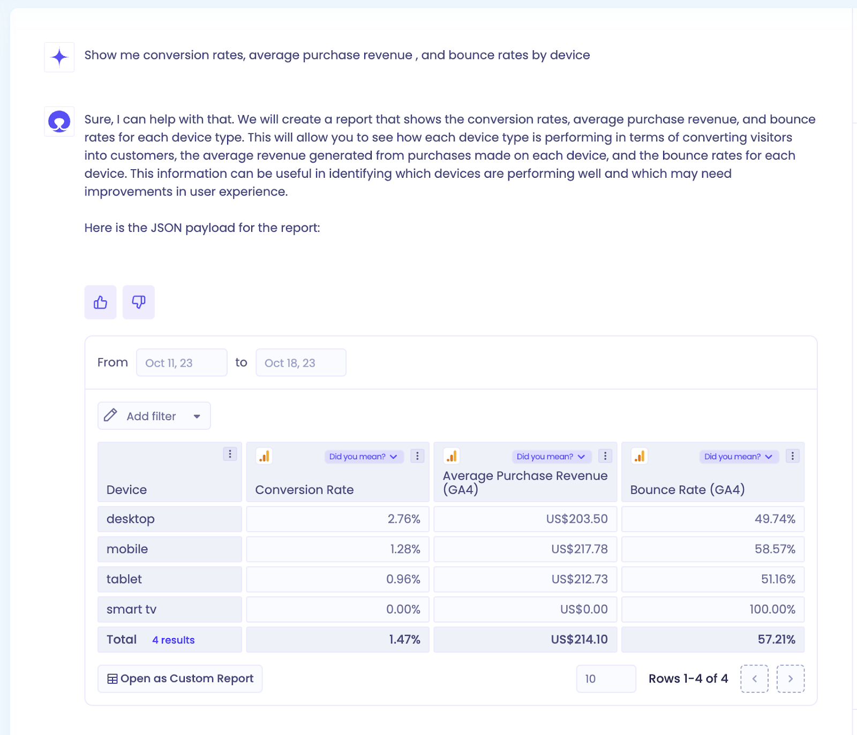The height and width of the screenshot is (735, 857).
Task: Open Average Purchase Revenue column three-dot menu
Action: point(605,456)
